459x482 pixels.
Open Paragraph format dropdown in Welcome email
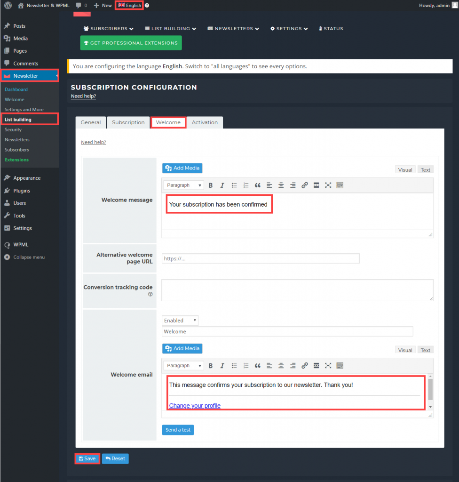pyautogui.click(x=183, y=365)
